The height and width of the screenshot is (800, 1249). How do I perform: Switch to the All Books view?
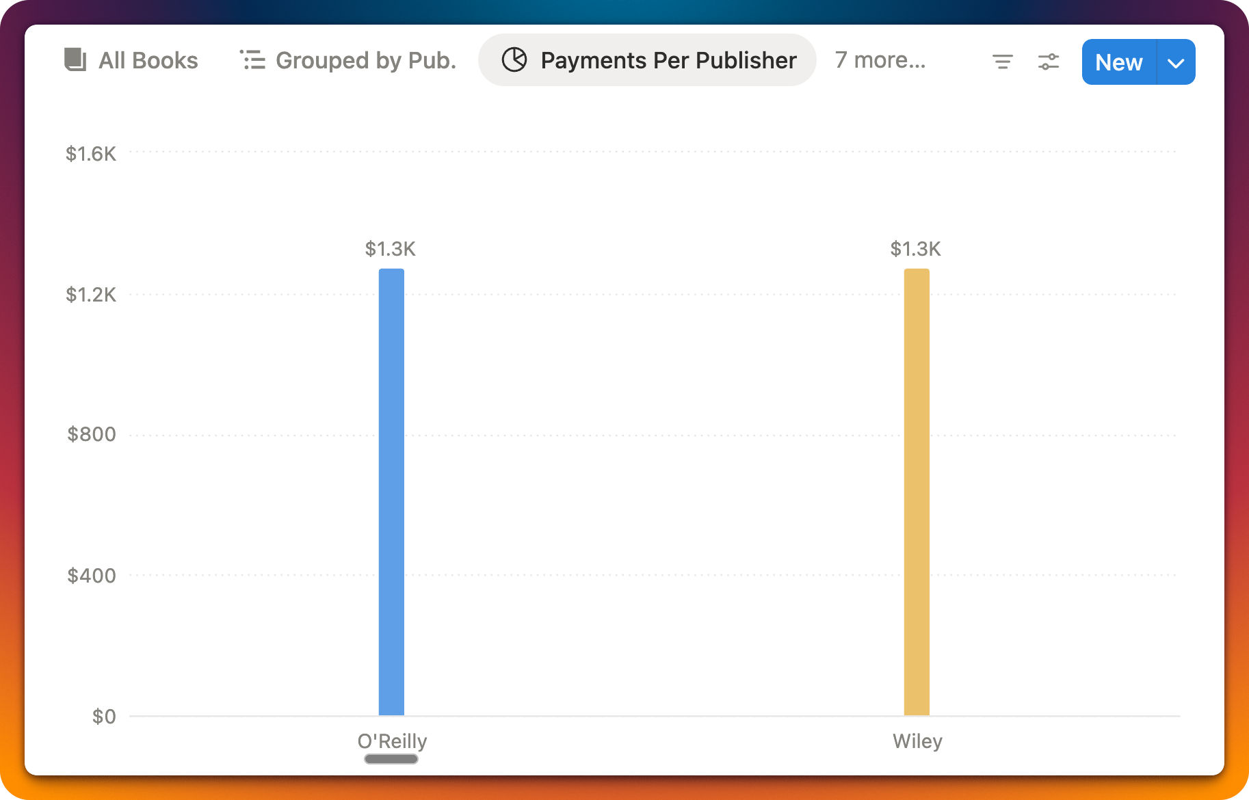tap(148, 60)
